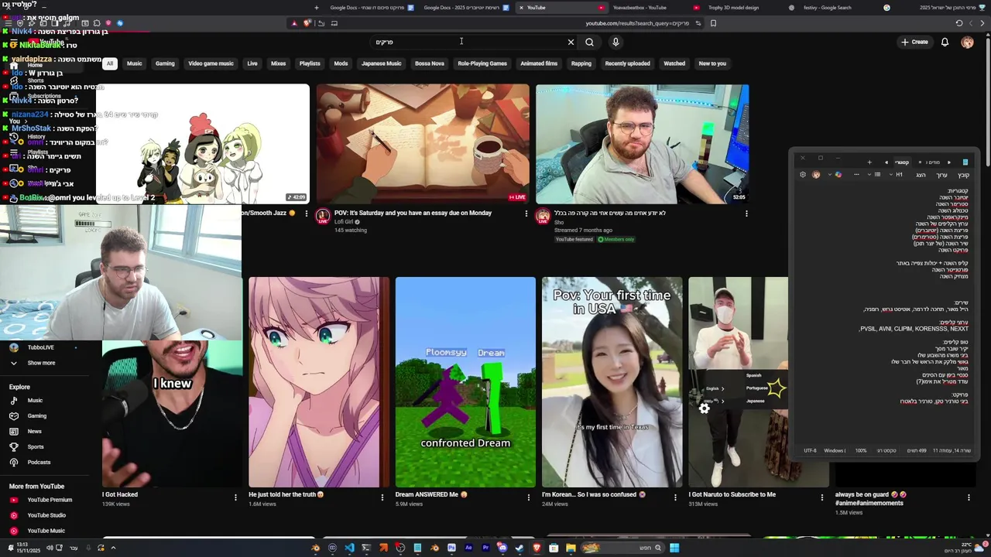The height and width of the screenshot is (557, 991).
Task: Click UTF-8 encoding in Notepad status bar
Action: point(810,450)
